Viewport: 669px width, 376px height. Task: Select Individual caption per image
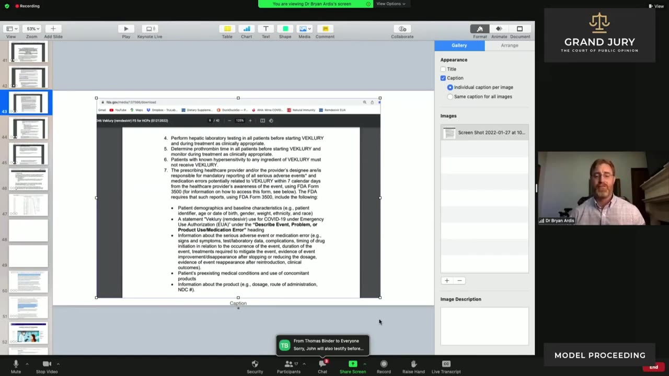coord(450,87)
